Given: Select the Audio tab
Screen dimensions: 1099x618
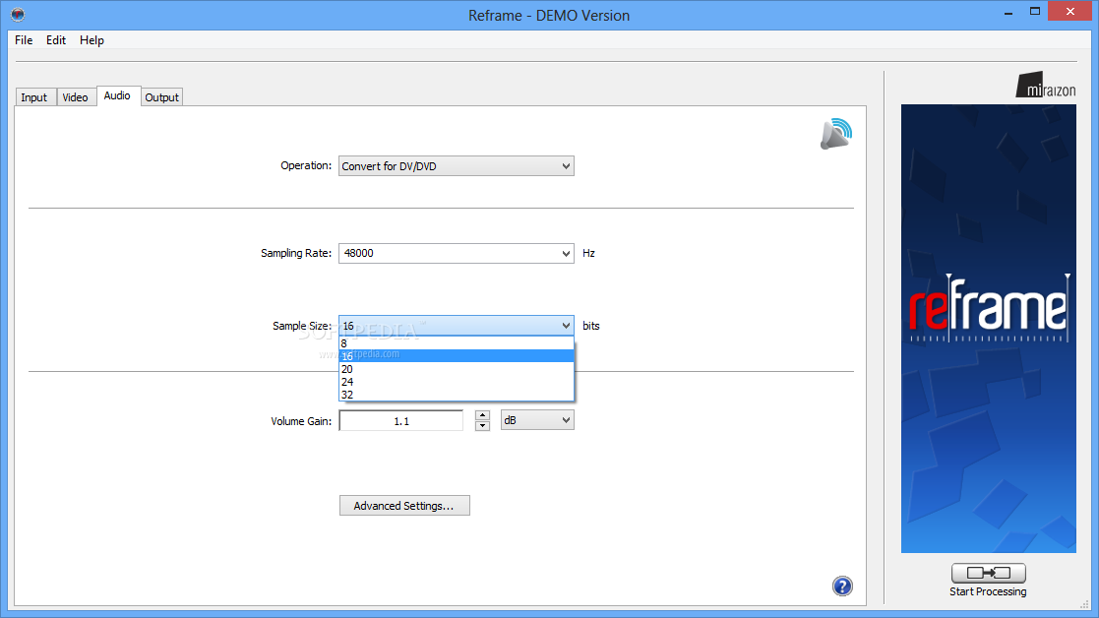Looking at the screenshot, I should [x=117, y=96].
